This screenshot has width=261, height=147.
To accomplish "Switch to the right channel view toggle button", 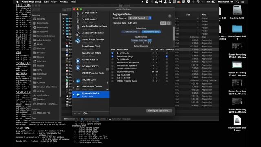I will click(168, 23).
